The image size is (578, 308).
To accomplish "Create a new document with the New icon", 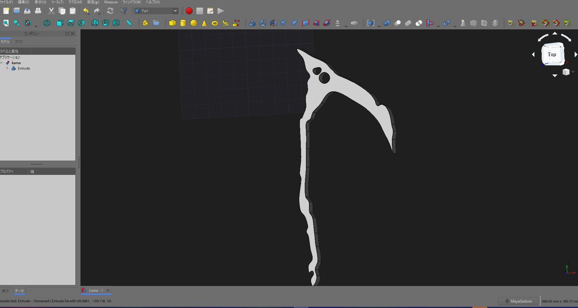I will [x=6, y=11].
